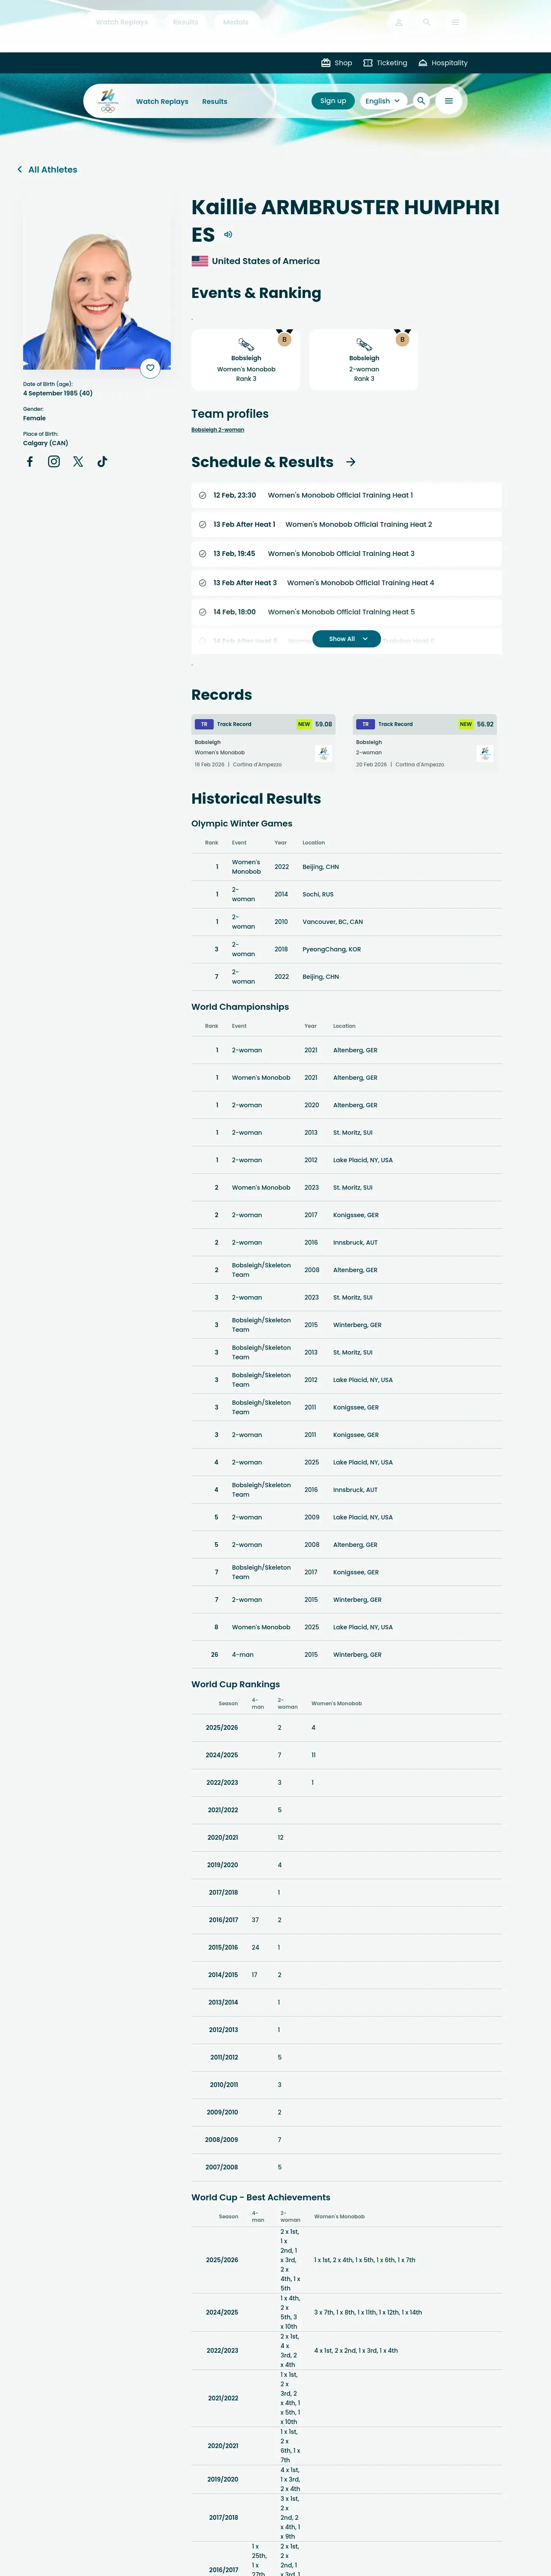The width and height of the screenshot is (551, 2576).
Task: Play the athlete name pronunciation audio
Action: click(x=228, y=235)
